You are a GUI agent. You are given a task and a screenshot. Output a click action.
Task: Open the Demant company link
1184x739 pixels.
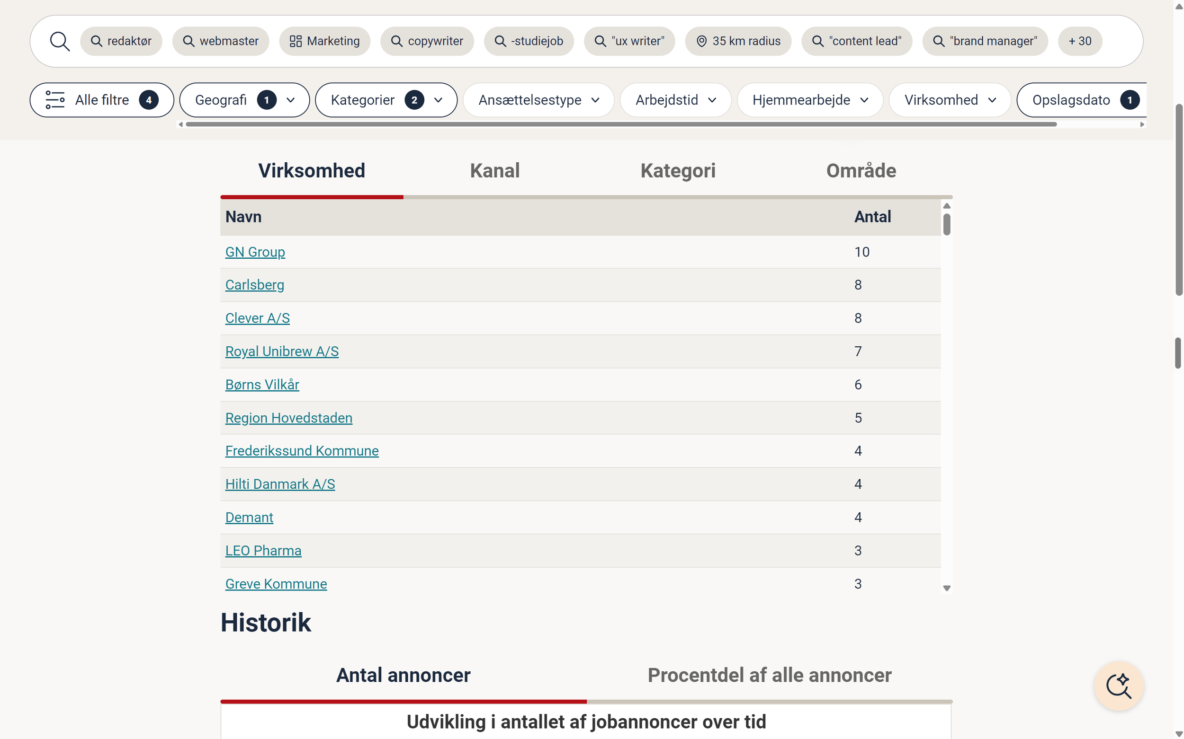tap(249, 517)
